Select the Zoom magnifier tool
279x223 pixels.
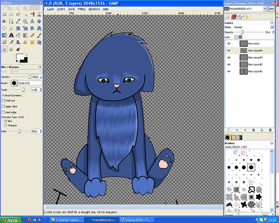tap(25, 21)
